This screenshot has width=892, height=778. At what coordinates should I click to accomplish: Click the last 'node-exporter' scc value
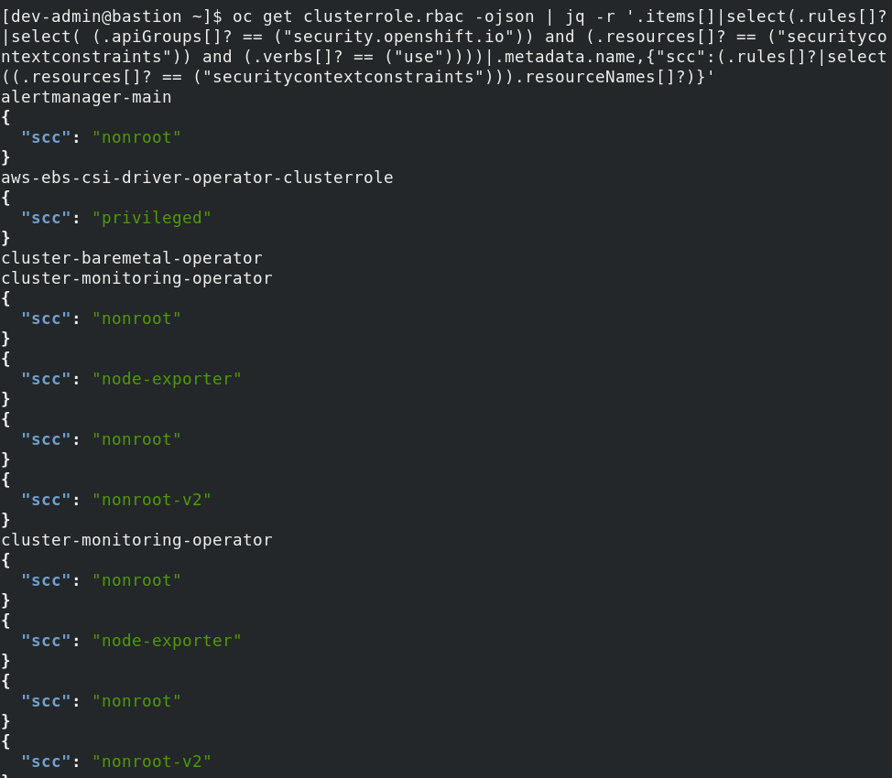(x=167, y=641)
